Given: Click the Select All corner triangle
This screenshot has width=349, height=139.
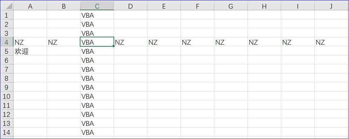Looking at the screenshot, I should coord(9,6).
